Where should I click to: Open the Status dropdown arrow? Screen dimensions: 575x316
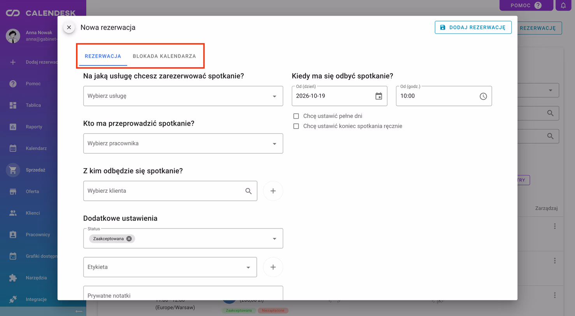pyautogui.click(x=274, y=239)
